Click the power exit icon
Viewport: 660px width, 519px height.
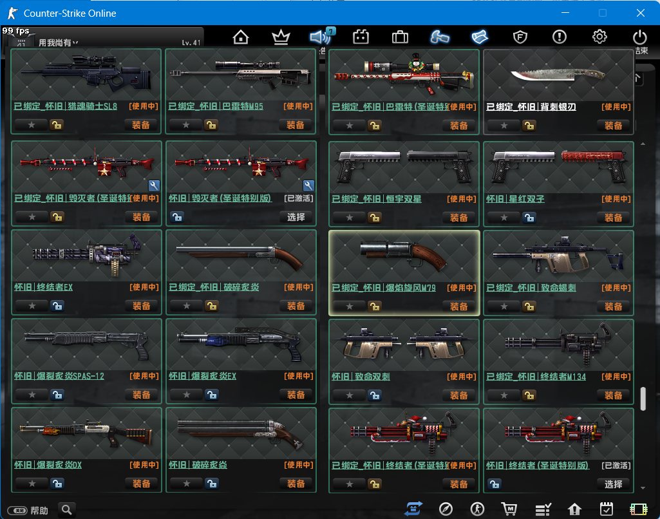640,37
